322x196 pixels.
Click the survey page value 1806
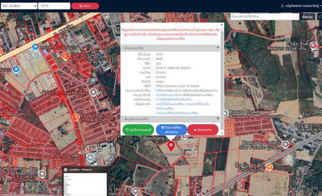[159, 59]
